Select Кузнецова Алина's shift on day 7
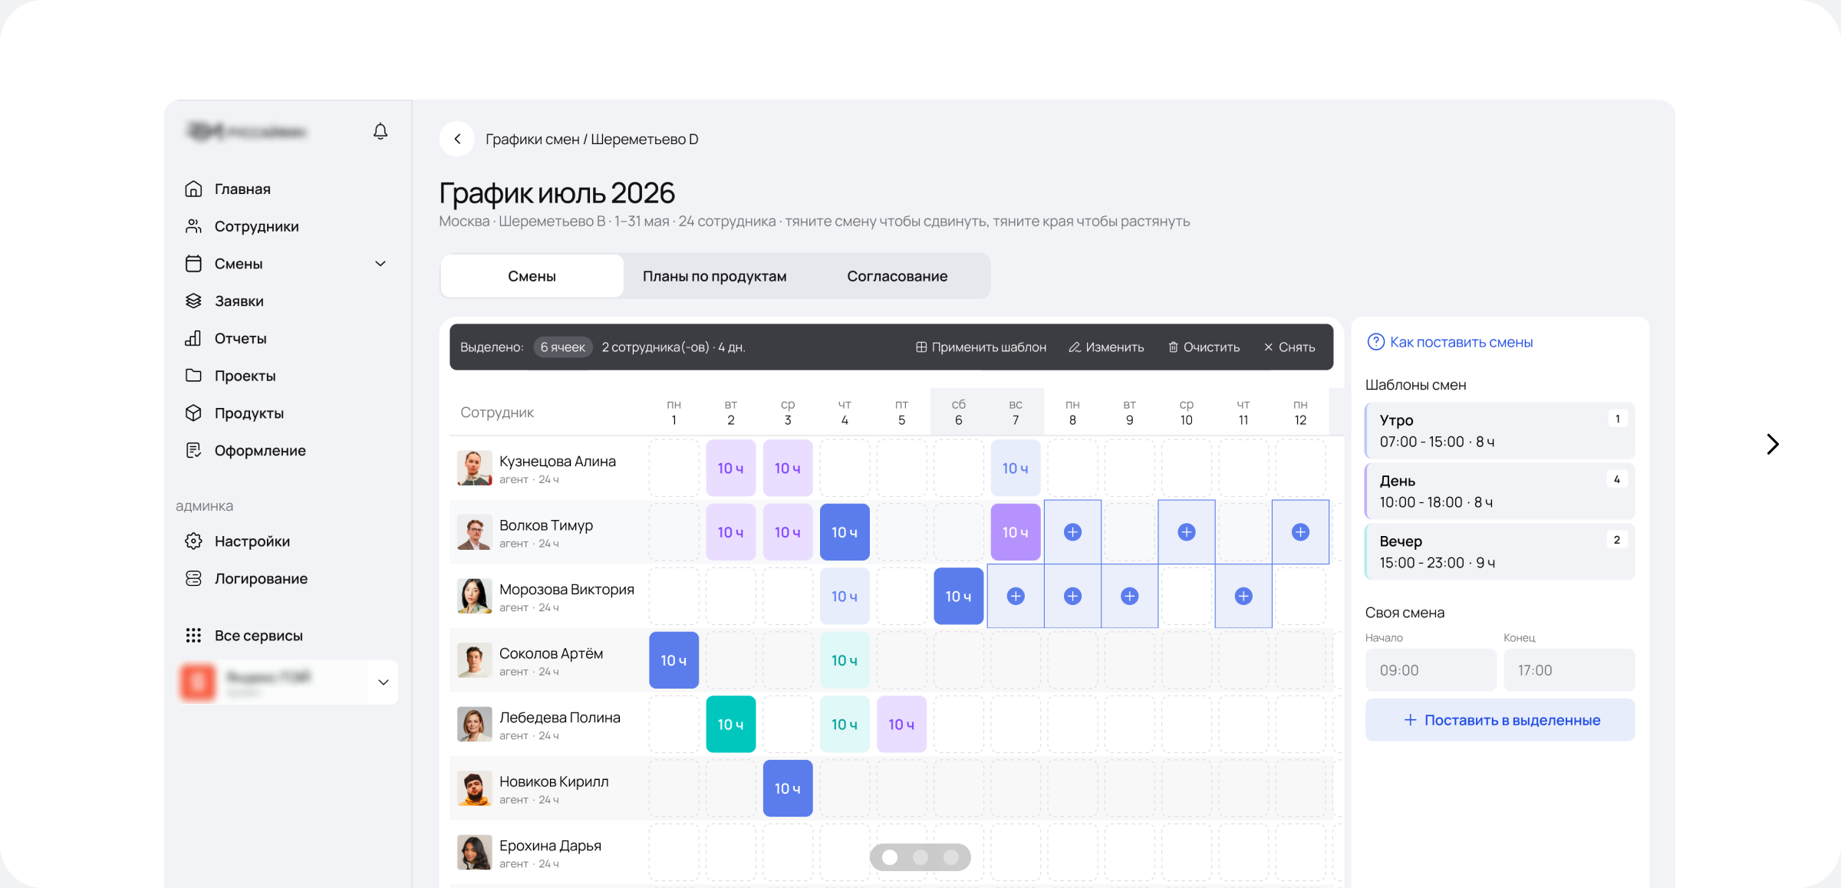 click(x=1016, y=469)
